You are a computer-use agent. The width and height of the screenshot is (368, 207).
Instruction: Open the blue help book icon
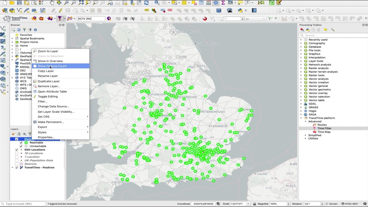[x=254, y=10]
